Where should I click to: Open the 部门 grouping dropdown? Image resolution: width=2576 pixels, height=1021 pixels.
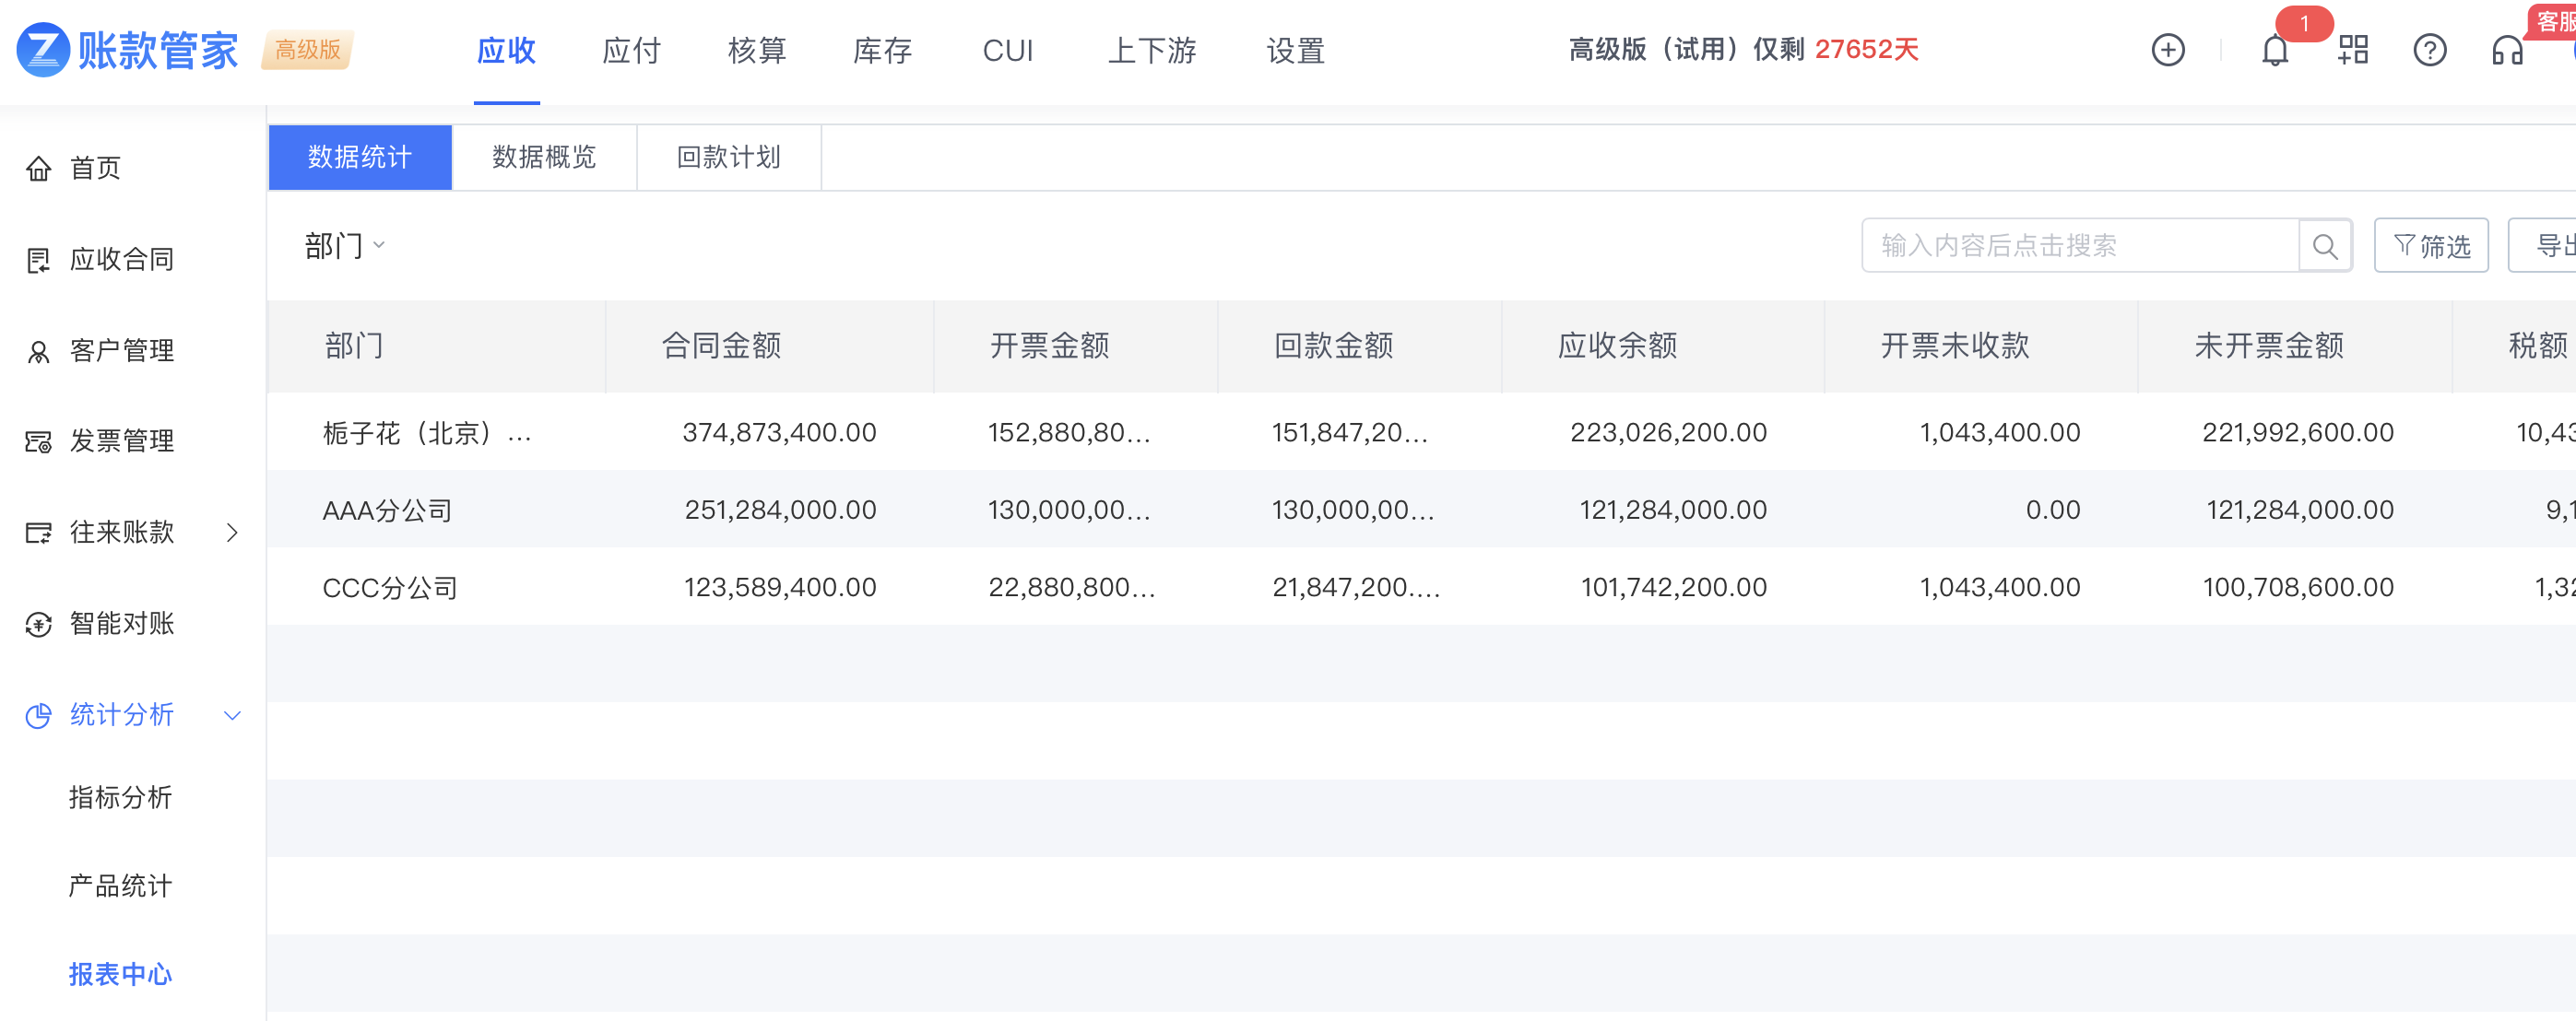tap(344, 245)
